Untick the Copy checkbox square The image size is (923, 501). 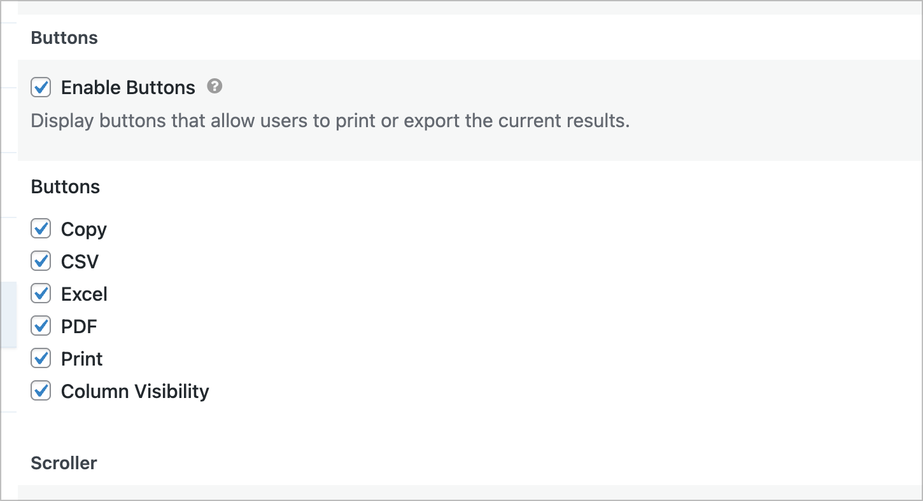click(x=41, y=228)
